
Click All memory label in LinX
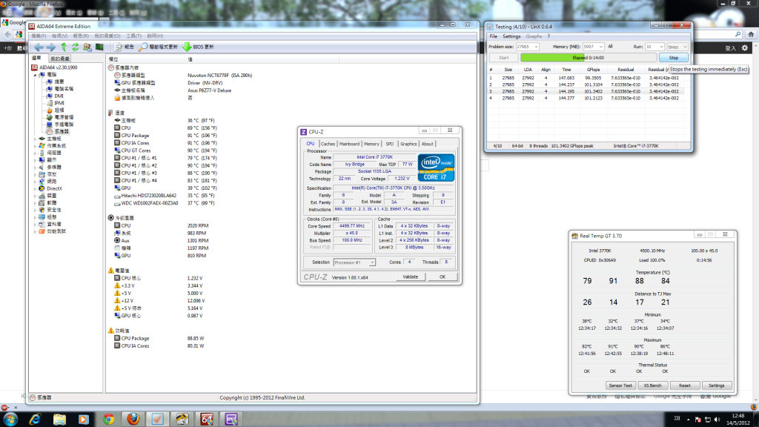click(610, 47)
